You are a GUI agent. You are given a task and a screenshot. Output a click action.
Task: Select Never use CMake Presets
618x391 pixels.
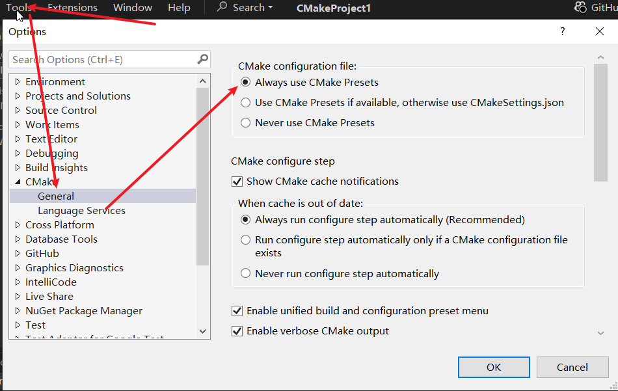click(x=245, y=122)
